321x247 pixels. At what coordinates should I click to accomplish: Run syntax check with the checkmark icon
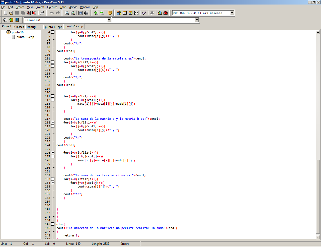click(x=144, y=13)
